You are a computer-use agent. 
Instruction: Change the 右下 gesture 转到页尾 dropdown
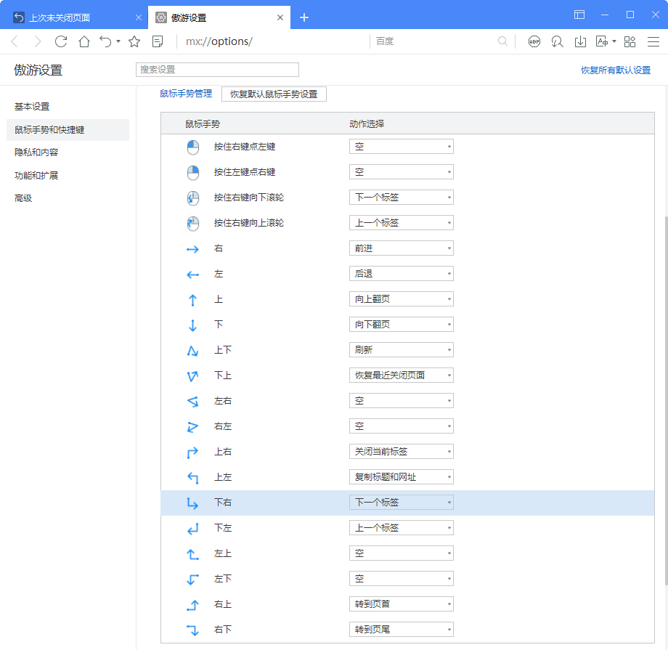401,630
